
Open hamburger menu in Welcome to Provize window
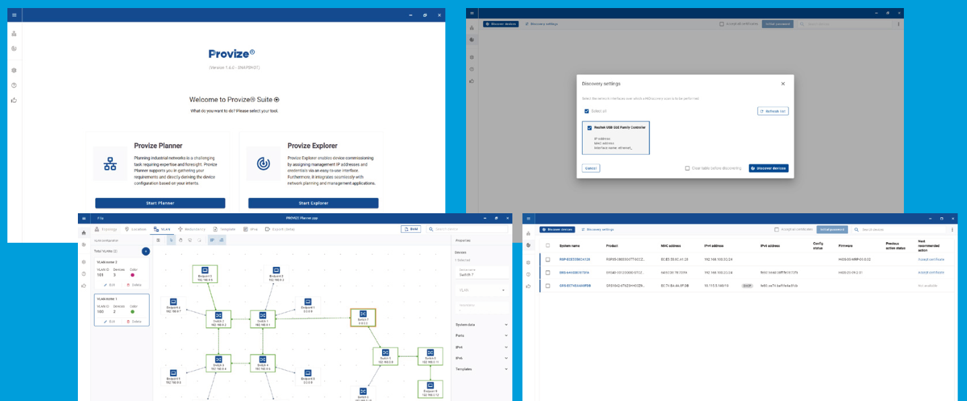(x=14, y=15)
